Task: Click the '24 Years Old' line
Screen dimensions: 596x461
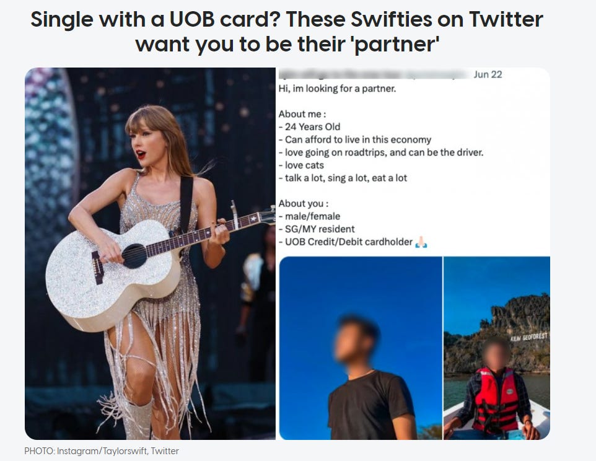Action: point(309,127)
